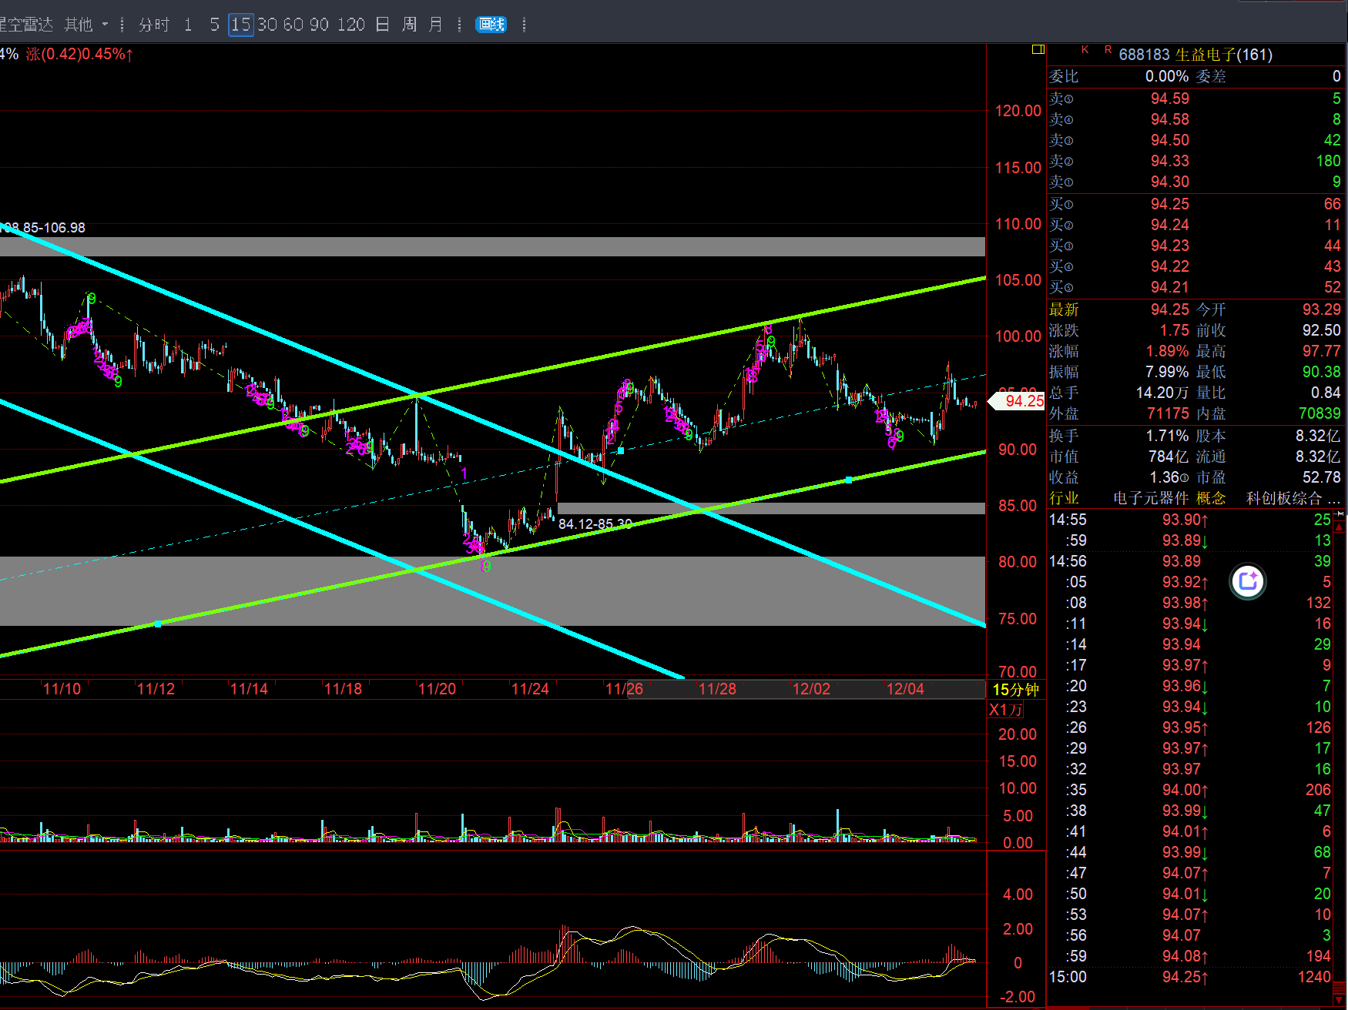Open the 15分钟 period selector
This screenshot has width=1348, height=1010.
[x=1015, y=690]
